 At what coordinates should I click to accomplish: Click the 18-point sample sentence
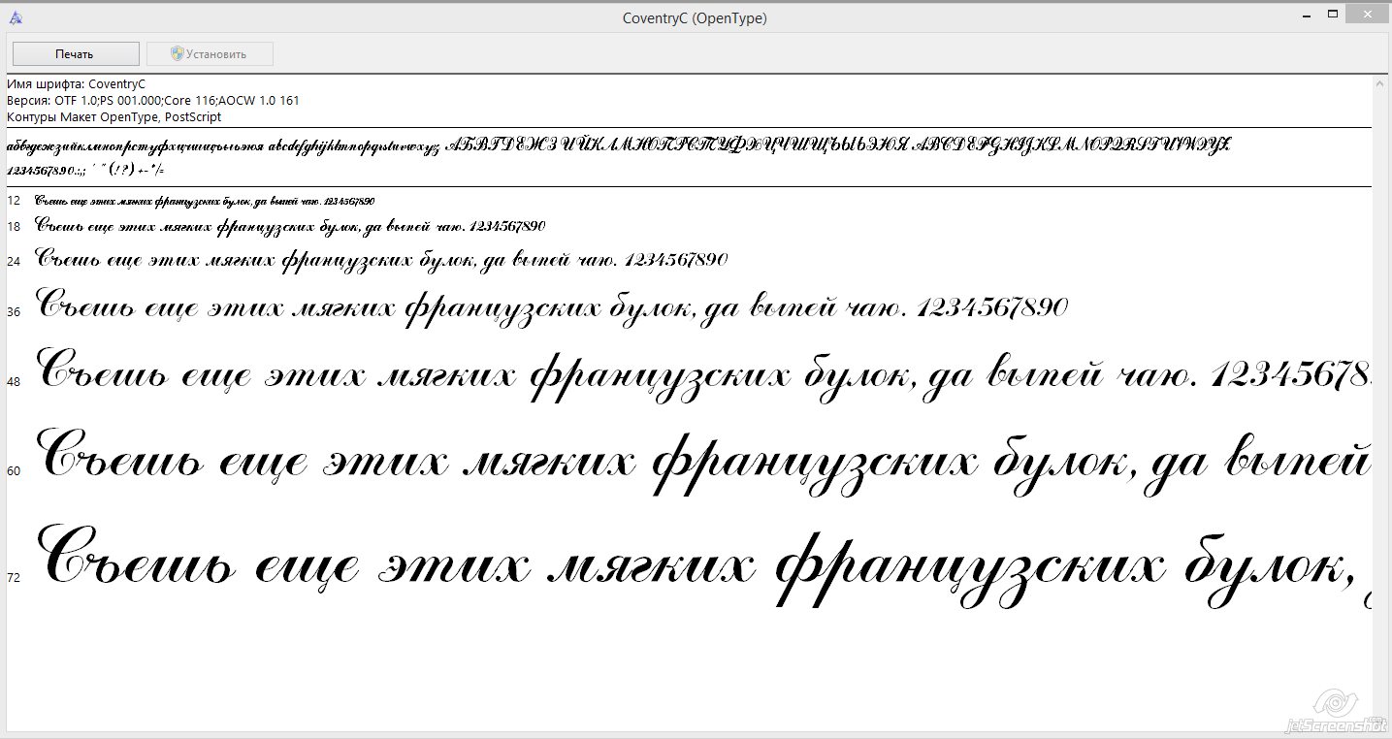(290, 226)
